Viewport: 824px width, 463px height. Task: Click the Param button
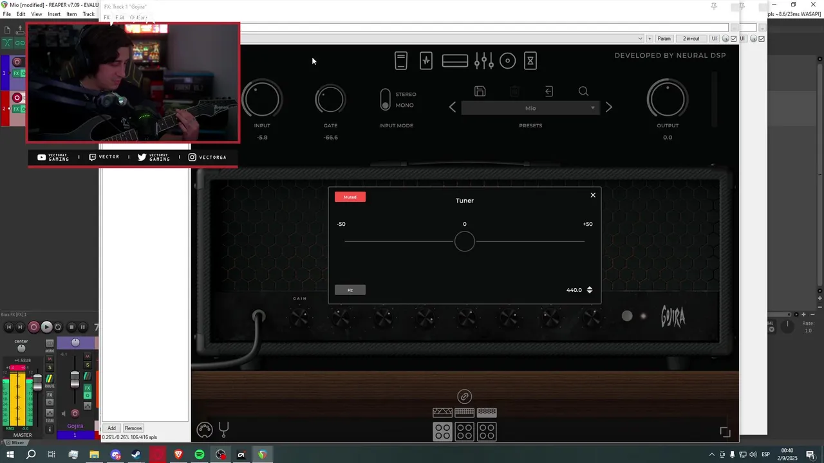(x=664, y=39)
